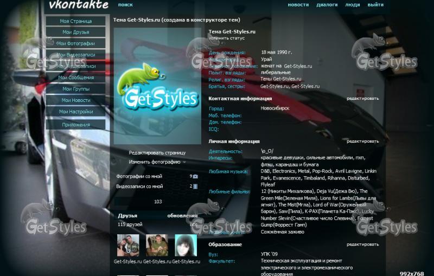
Task: Go to Мои Сообщения in the sidebar
Action: click(75, 78)
